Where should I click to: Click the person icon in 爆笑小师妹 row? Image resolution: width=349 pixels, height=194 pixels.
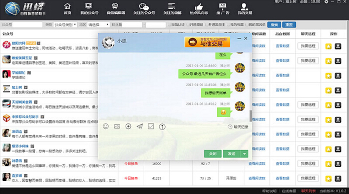click(x=338, y=149)
